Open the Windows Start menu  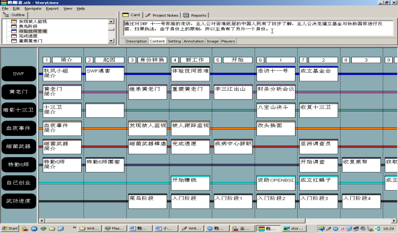10,228
